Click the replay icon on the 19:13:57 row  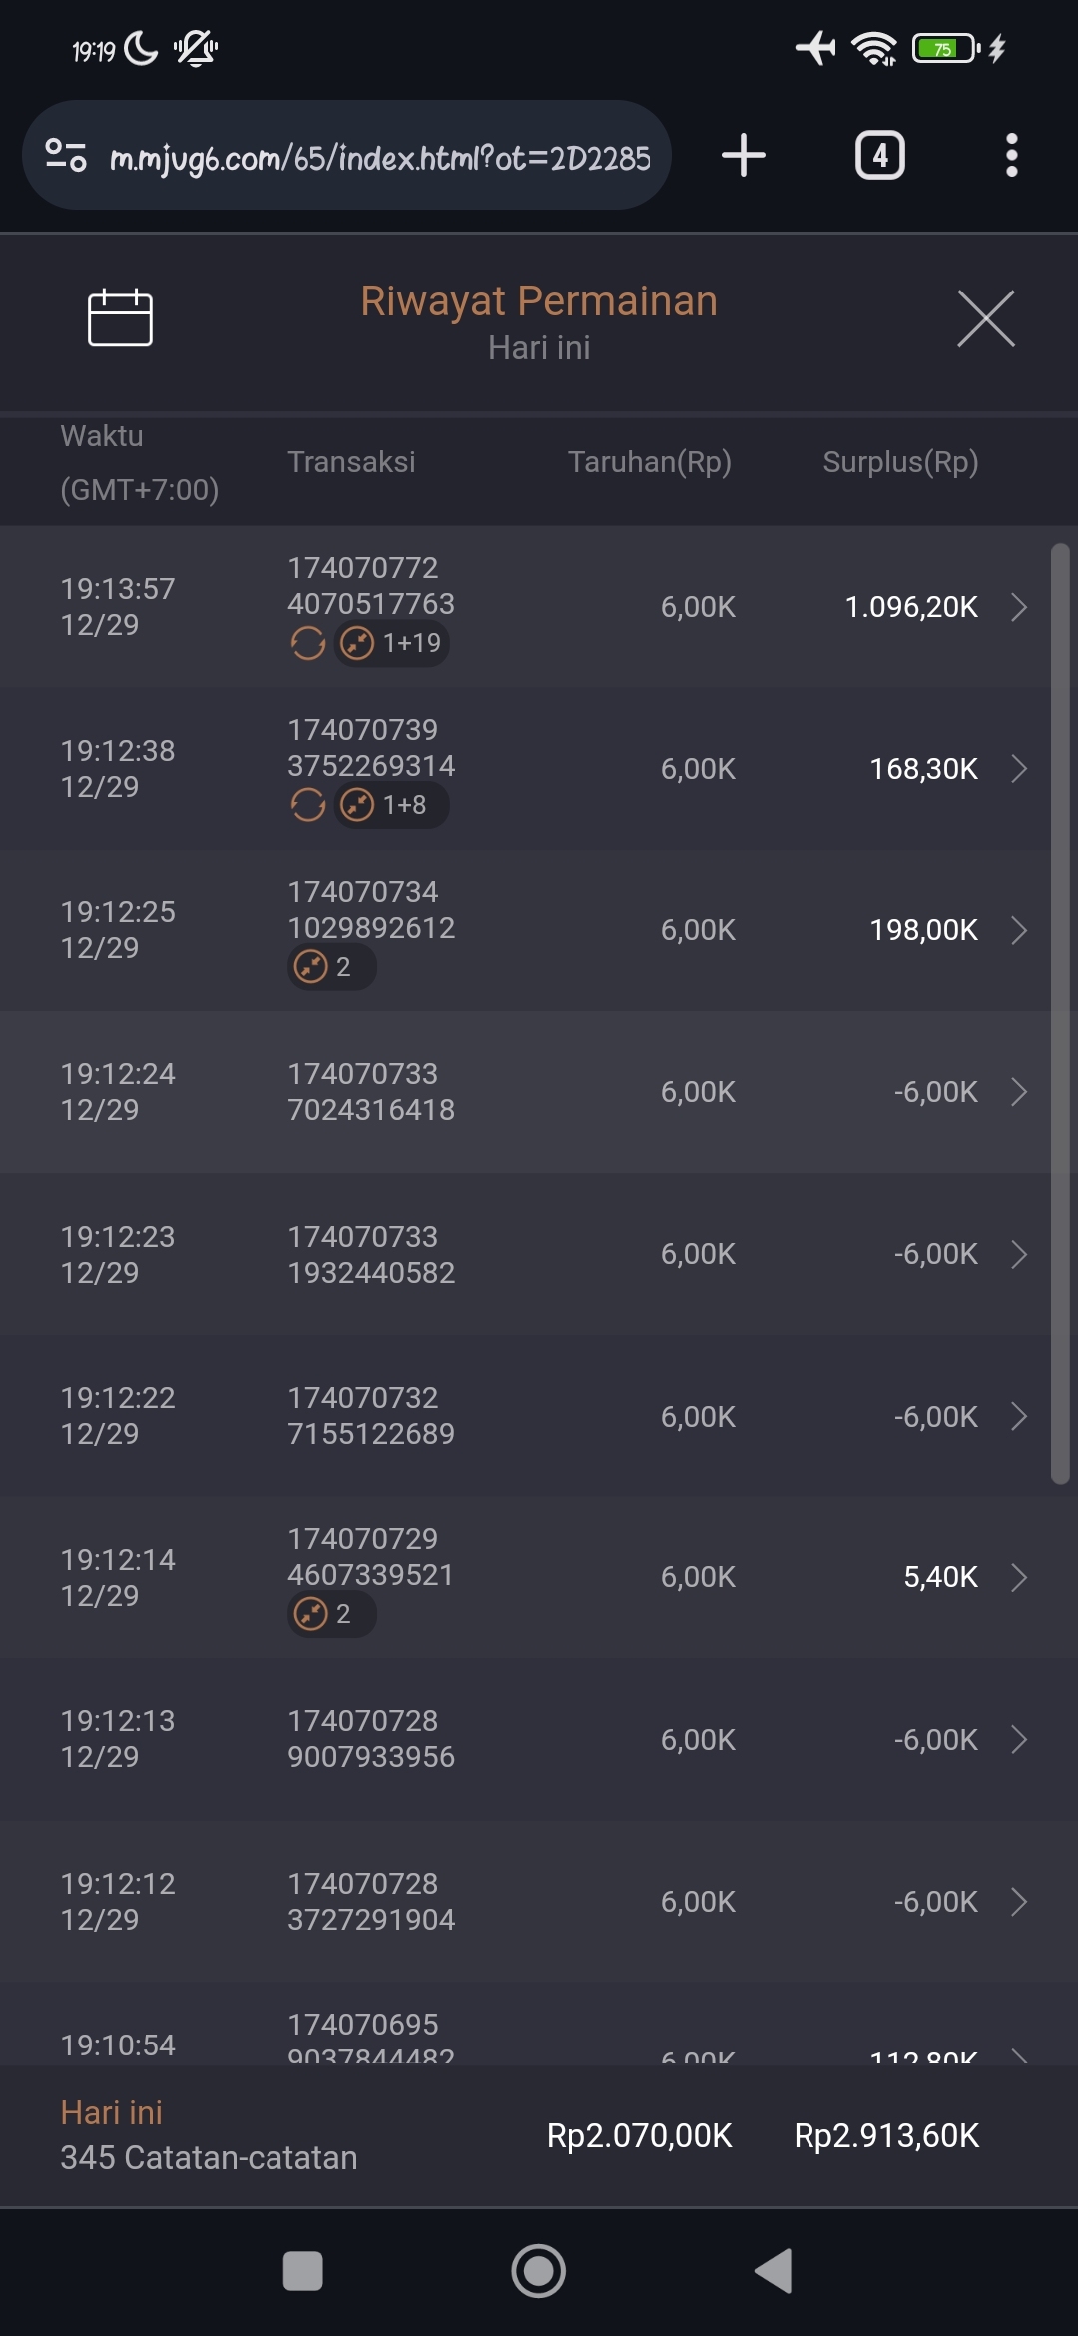(308, 643)
